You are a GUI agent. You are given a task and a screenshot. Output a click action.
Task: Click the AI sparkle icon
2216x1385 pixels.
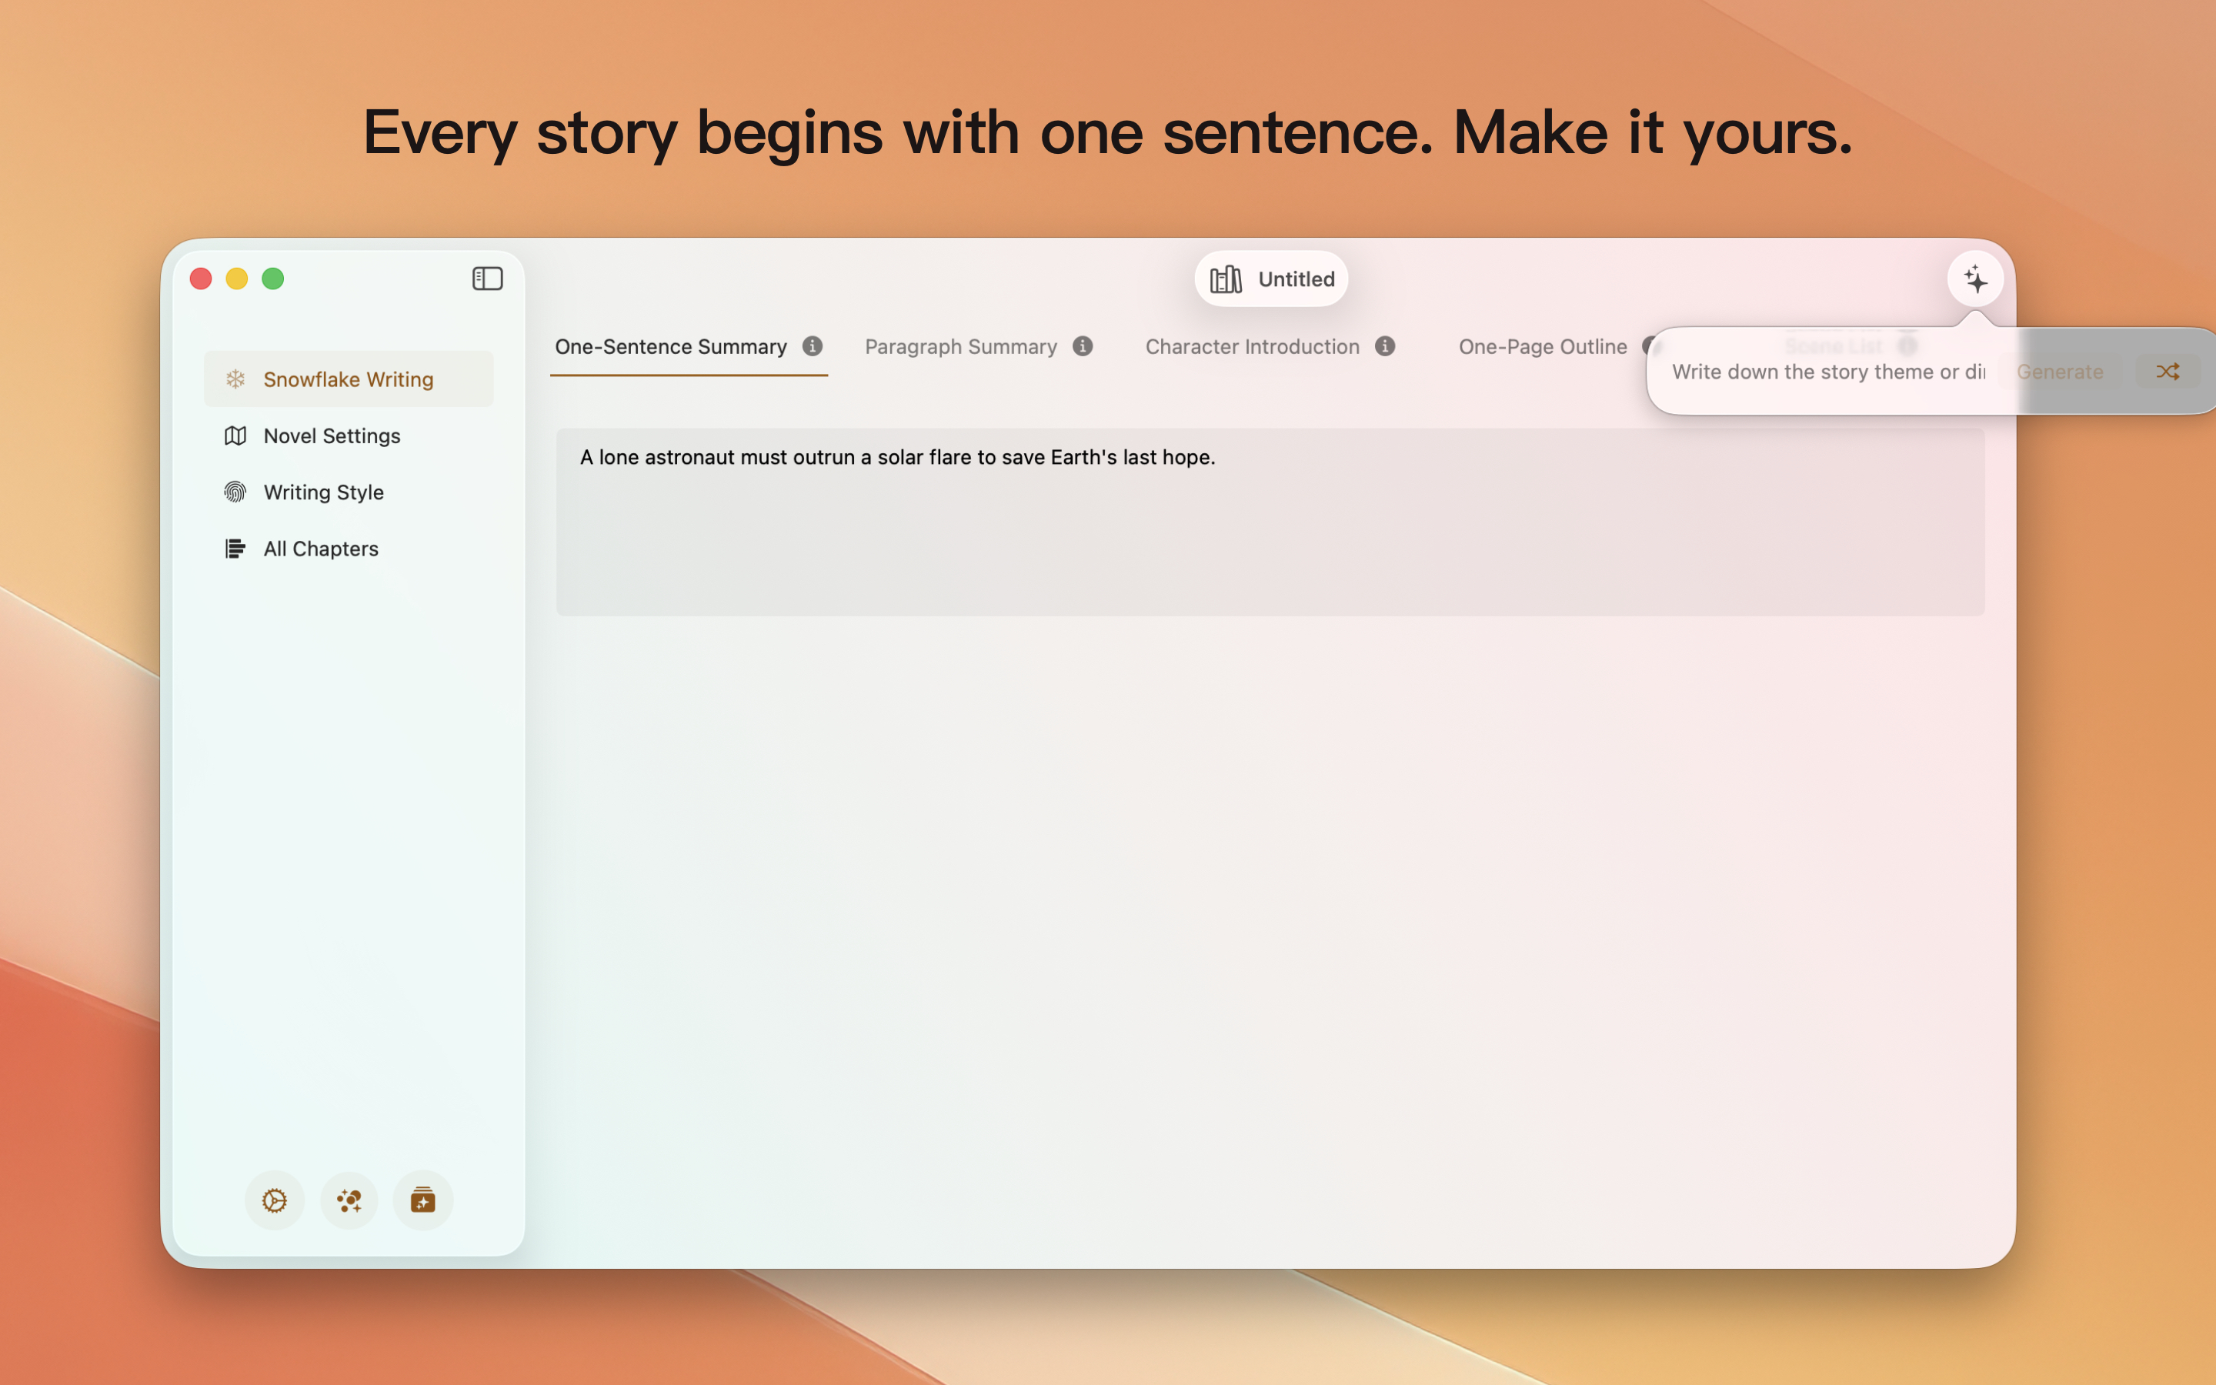coord(1975,279)
